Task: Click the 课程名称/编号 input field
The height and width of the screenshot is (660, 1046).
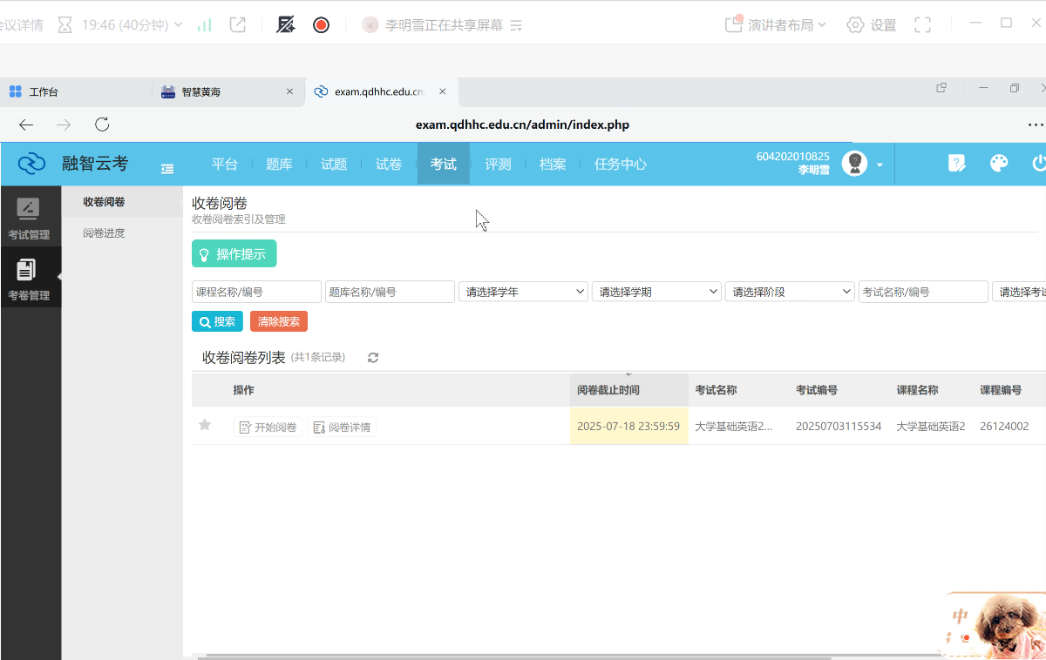Action: point(256,292)
